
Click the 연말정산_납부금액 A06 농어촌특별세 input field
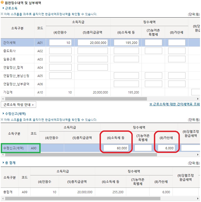(153, 84)
